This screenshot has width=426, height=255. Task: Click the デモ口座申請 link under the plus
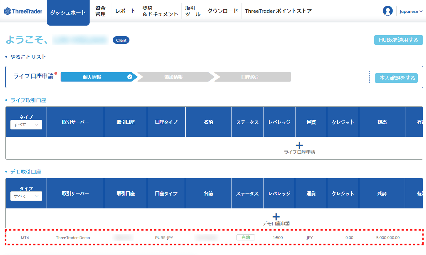click(x=276, y=223)
